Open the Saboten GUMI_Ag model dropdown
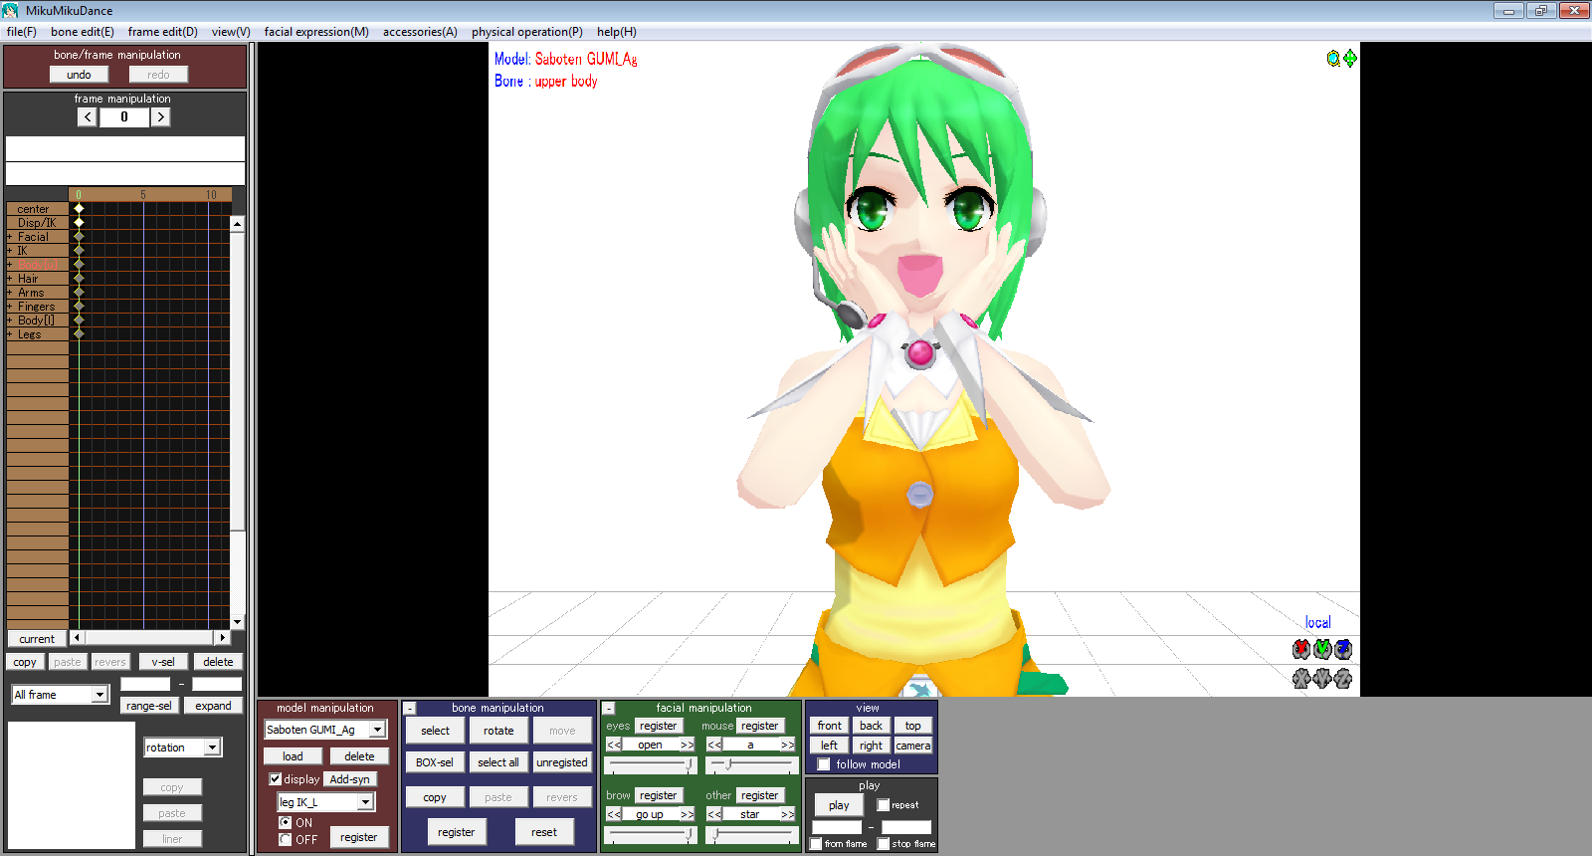Viewport: 1592px width, 856px height. coord(378,730)
